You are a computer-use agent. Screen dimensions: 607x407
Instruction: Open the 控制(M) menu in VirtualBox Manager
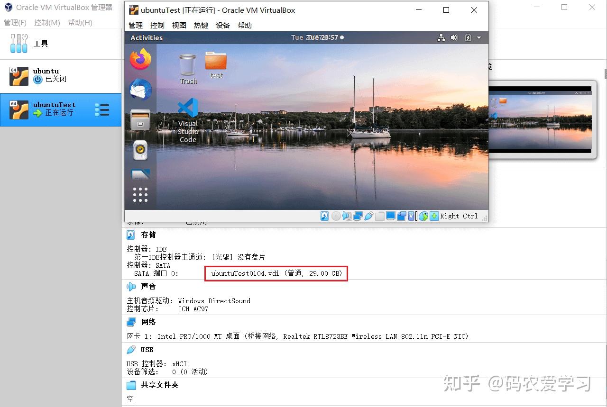(47, 22)
